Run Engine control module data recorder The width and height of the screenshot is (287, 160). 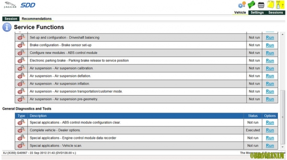click(270, 138)
